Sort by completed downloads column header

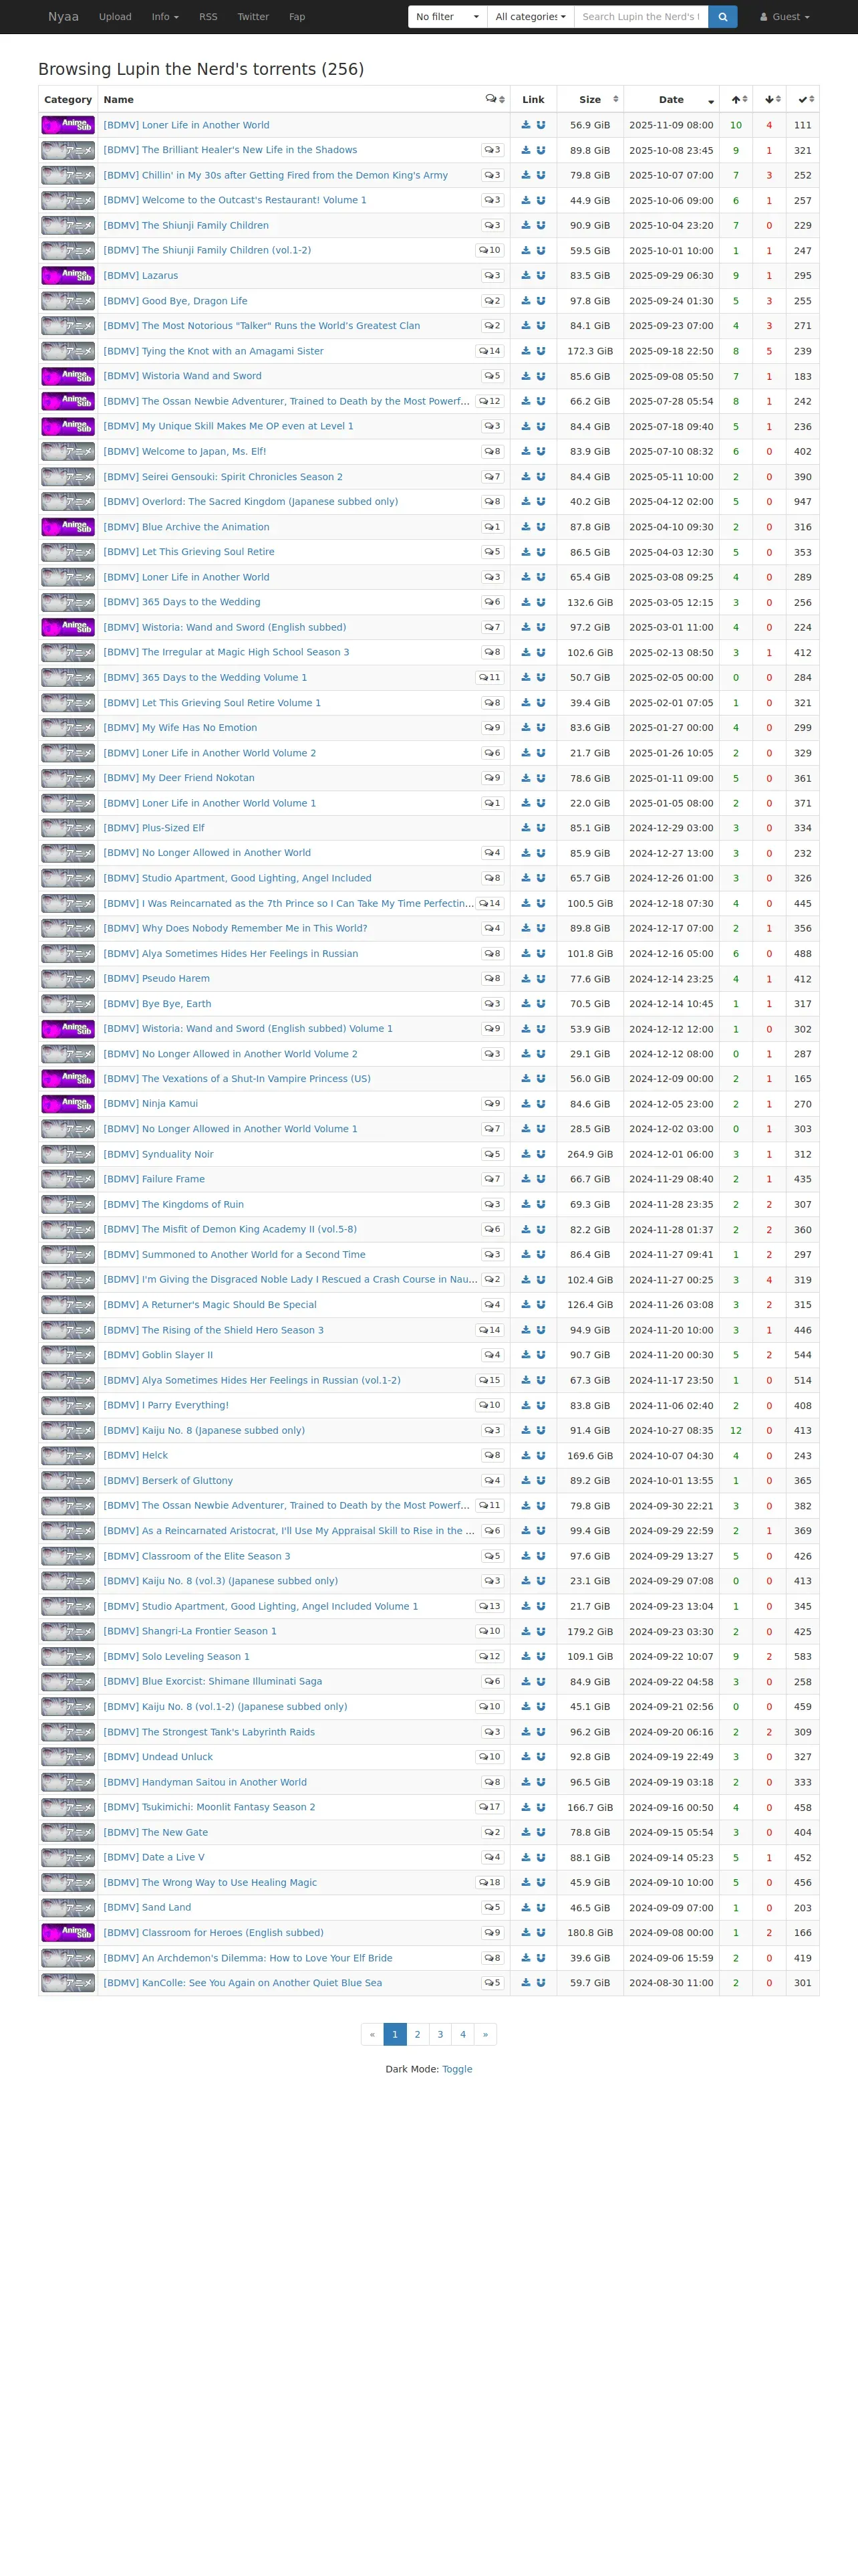(x=803, y=99)
